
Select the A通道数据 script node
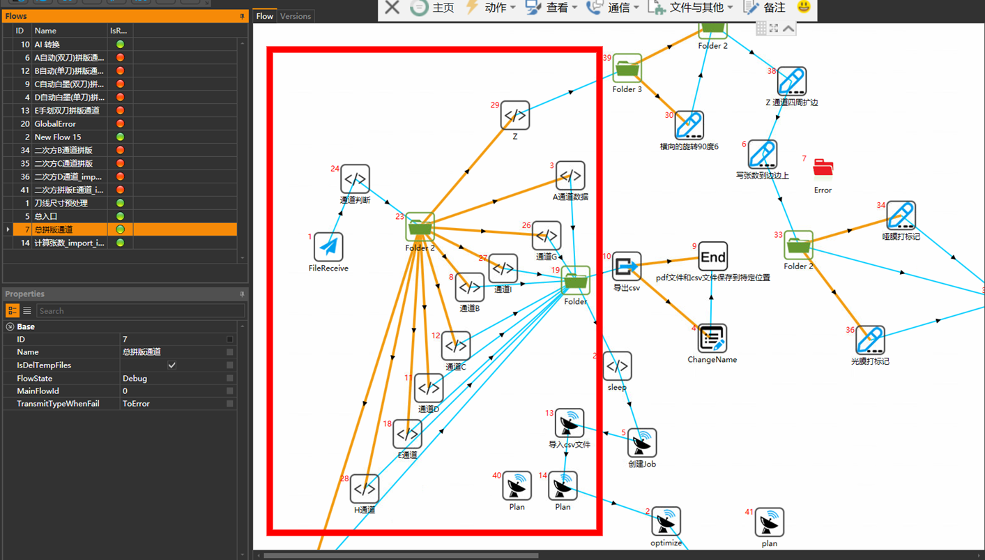coord(570,176)
